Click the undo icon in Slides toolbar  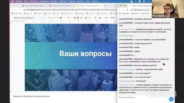tap(54, 18)
